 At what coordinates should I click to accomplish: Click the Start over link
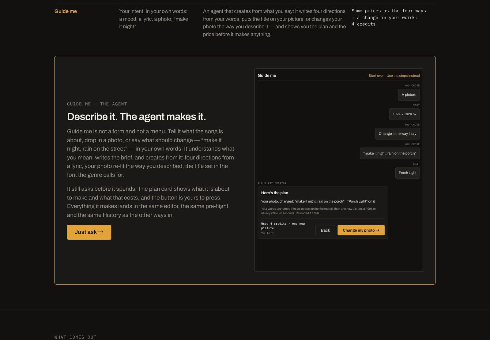[x=376, y=76]
